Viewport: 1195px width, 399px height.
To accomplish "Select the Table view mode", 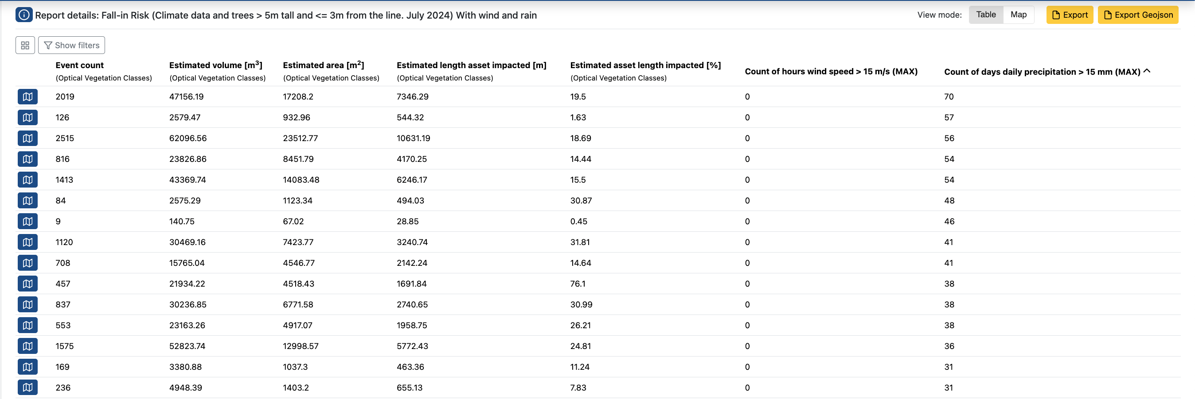I will 986,15.
